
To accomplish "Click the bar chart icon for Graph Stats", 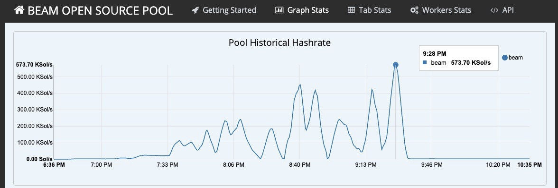I will tap(279, 10).
